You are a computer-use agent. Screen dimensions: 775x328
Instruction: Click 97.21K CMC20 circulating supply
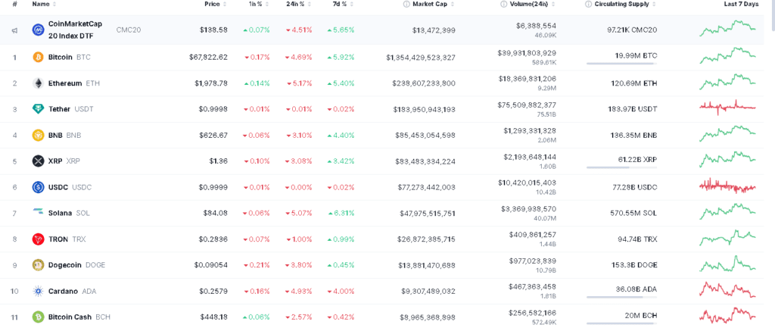point(632,30)
